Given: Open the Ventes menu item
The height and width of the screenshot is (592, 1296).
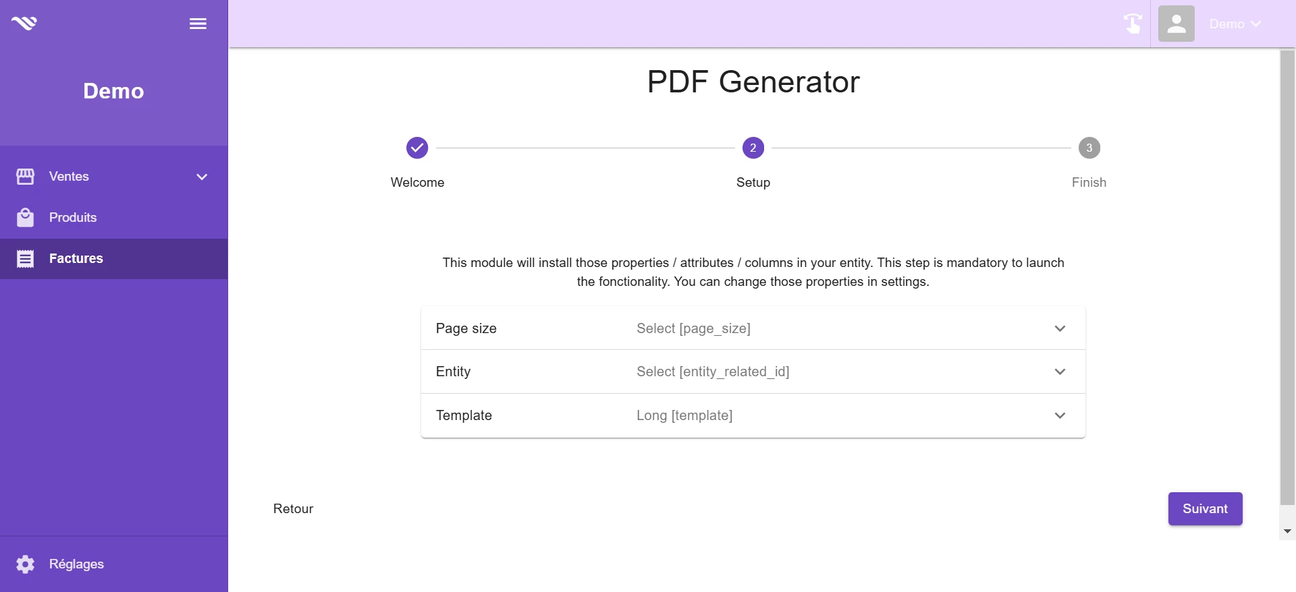Looking at the screenshot, I should click(113, 177).
